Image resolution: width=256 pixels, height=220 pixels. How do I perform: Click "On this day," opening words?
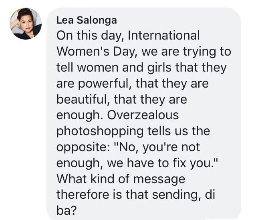click(x=90, y=35)
